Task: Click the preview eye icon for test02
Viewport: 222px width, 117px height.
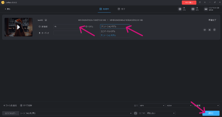Action: [x=205, y=30]
